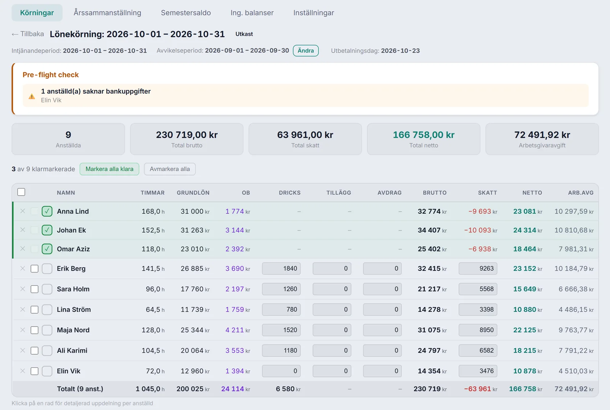Click Ändra to change the avvikelseperiod
This screenshot has height=410, width=610.
point(306,51)
